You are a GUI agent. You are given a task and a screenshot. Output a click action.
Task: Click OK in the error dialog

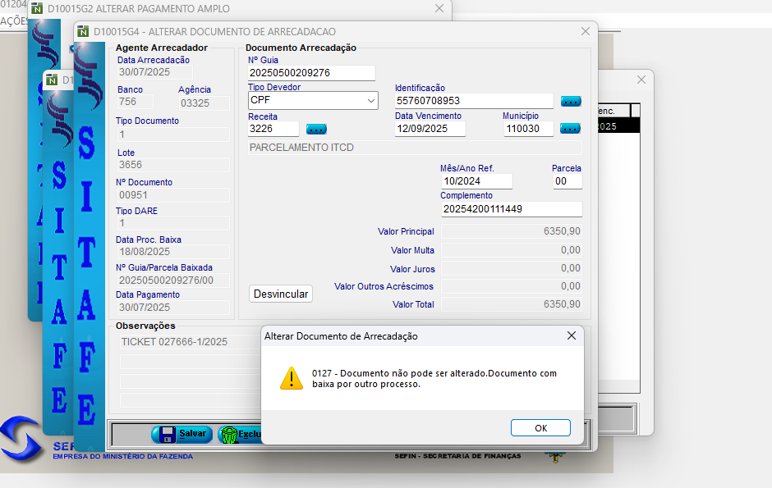pos(540,428)
